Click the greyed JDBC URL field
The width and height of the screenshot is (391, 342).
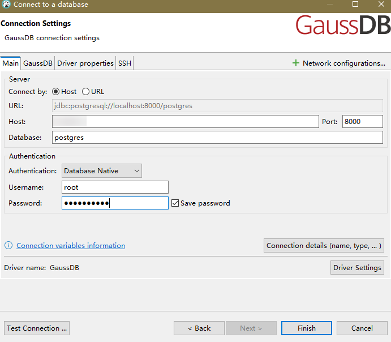(217, 106)
